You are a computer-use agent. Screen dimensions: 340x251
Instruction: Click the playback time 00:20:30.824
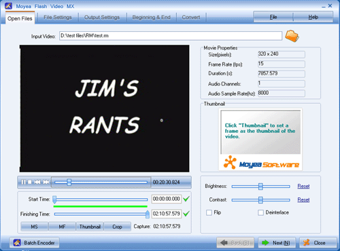[x=166, y=182]
